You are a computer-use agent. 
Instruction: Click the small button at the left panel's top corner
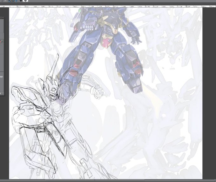[3, 18]
